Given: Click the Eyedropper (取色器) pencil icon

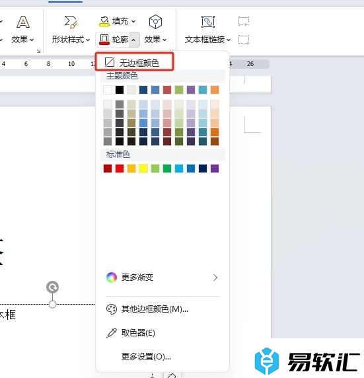Looking at the screenshot, I should pyautogui.click(x=112, y=333).
